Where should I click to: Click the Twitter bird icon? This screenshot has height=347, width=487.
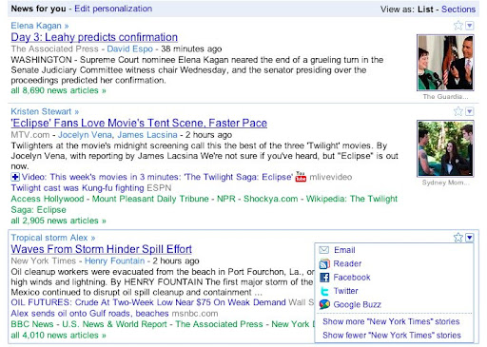[x=324, y=291]
